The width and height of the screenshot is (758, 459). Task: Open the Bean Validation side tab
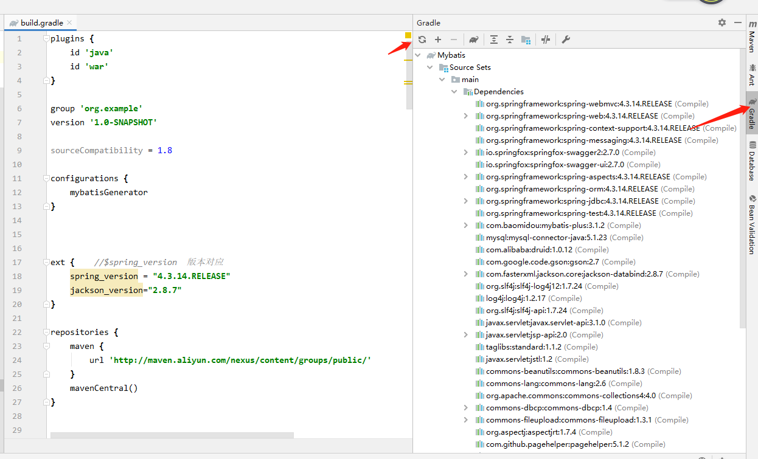click(753, 223)
